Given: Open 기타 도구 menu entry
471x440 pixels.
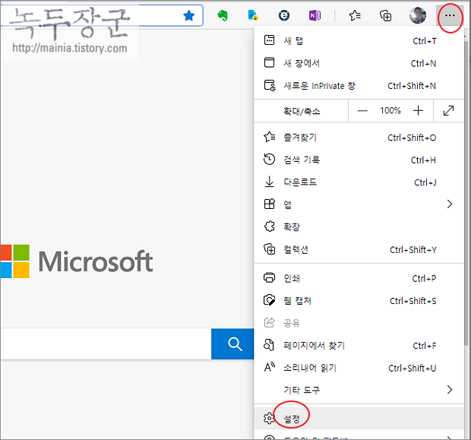Looking at the screenshot, I should pyautogui.click(x=359, y=390).
